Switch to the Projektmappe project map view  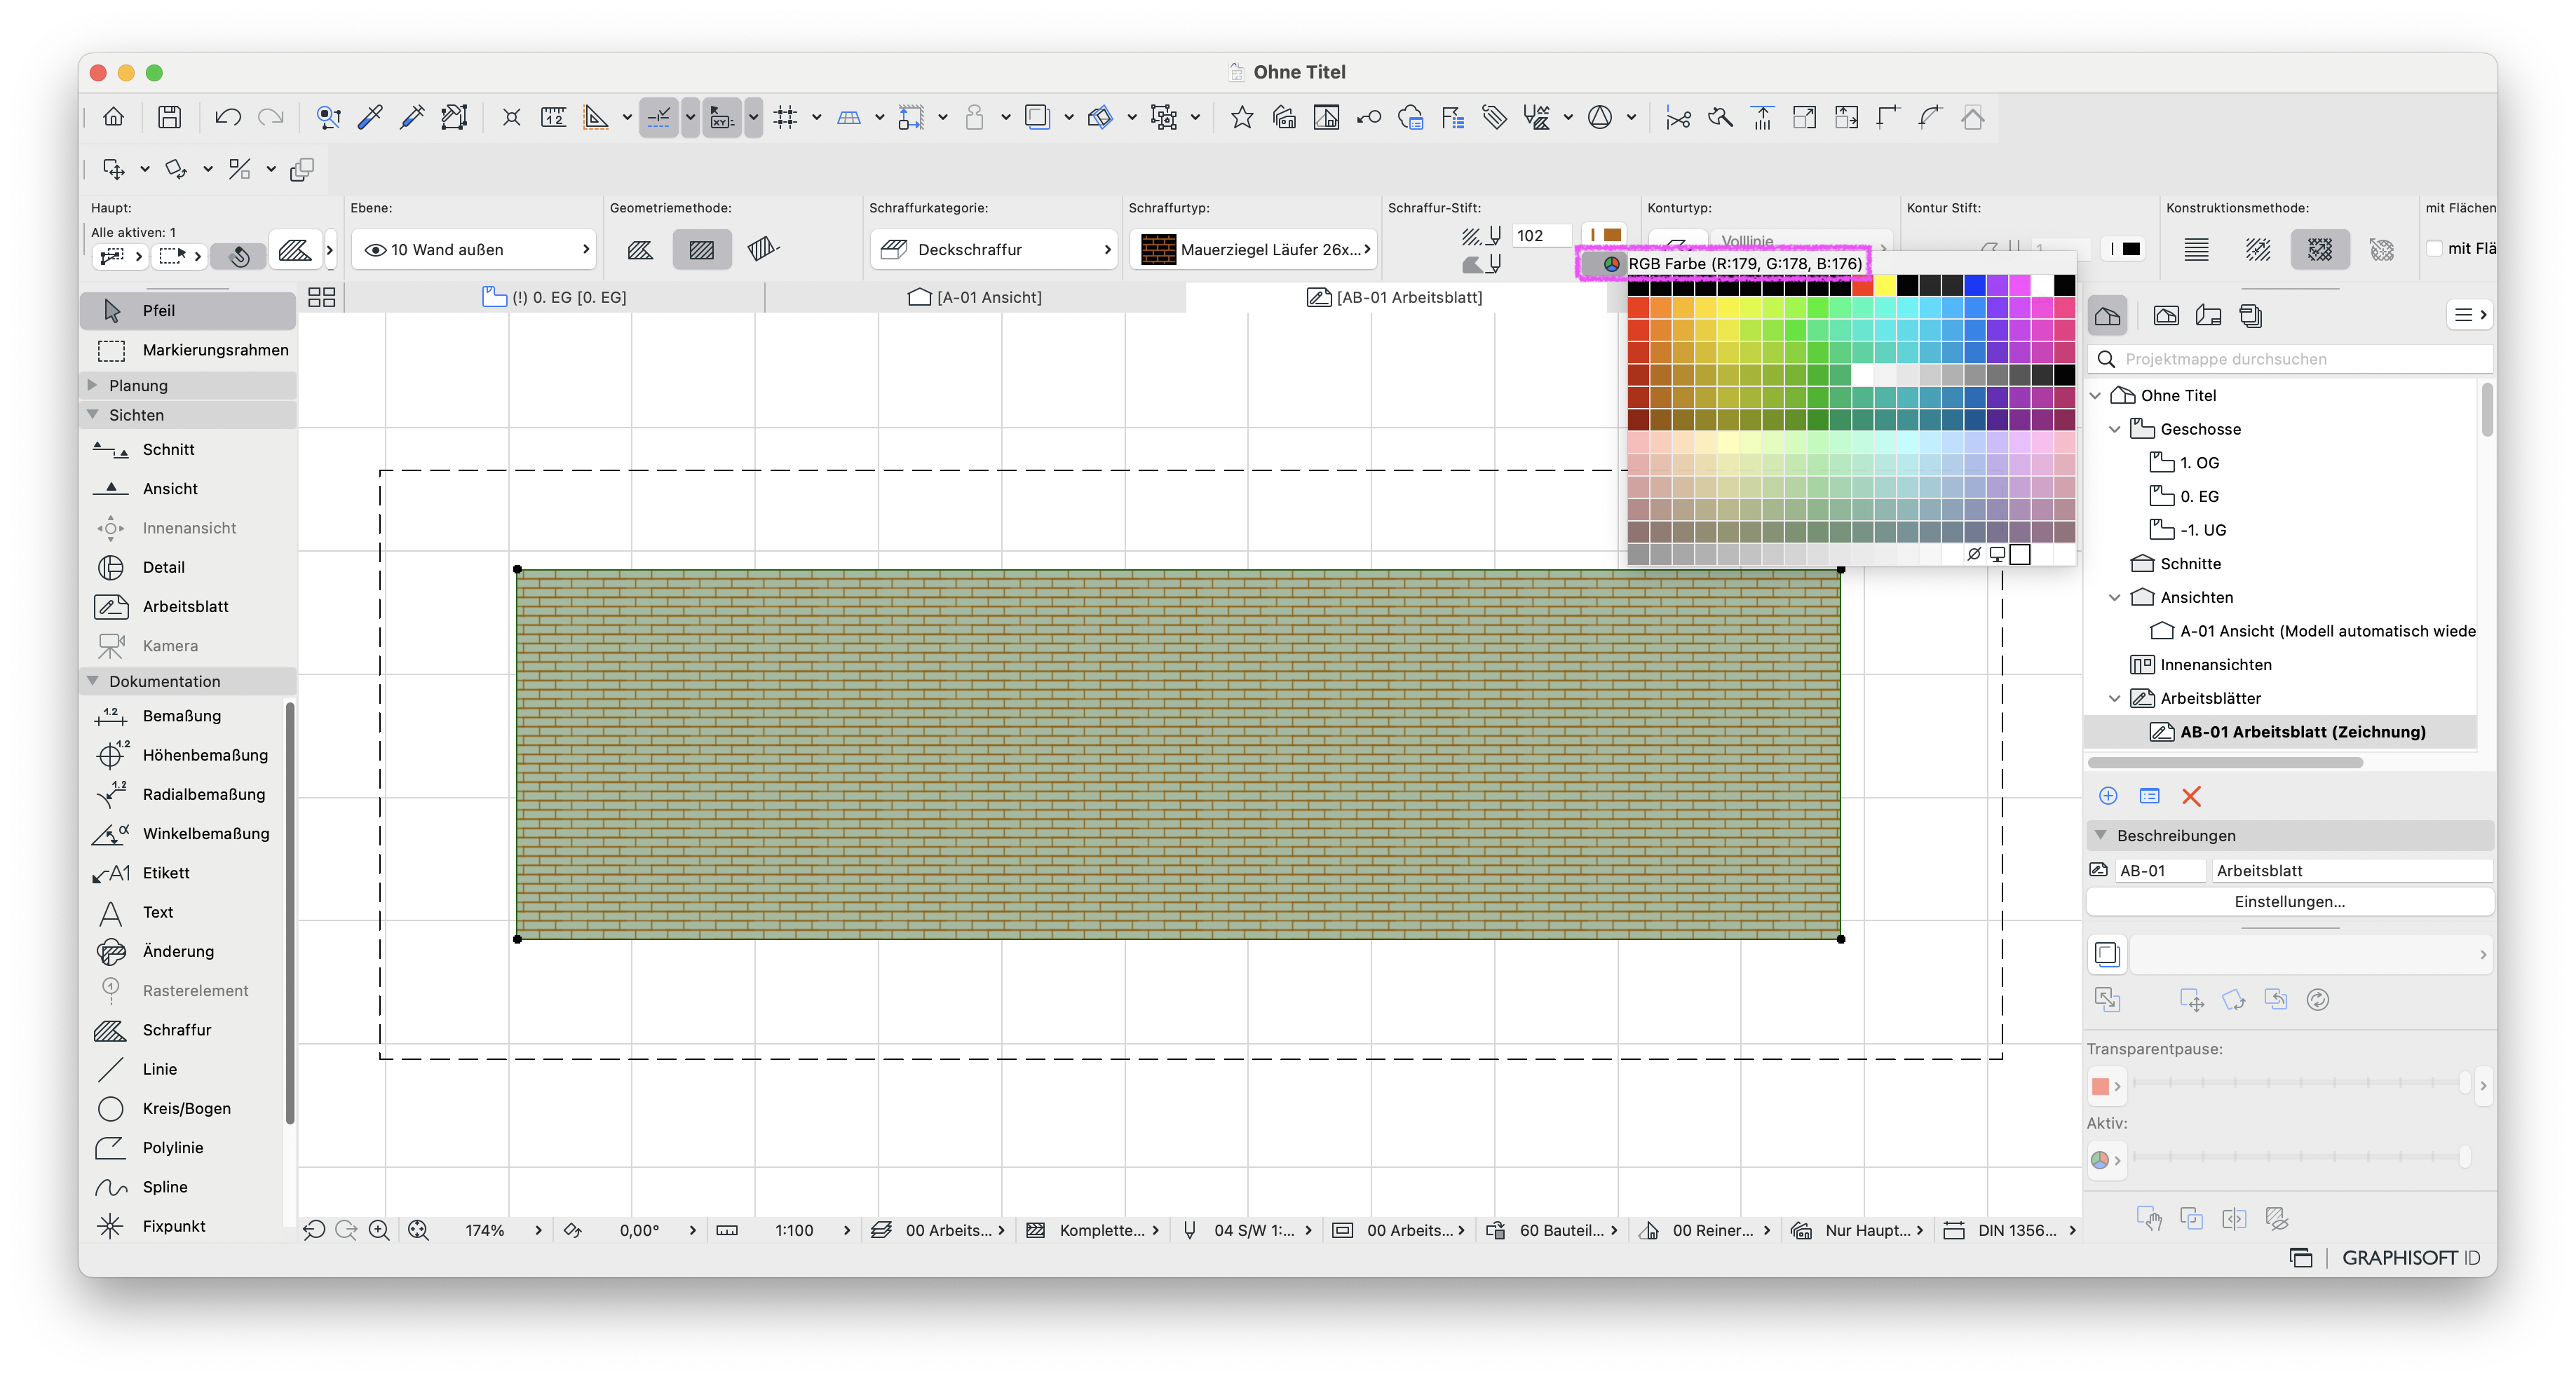pyautogui.click(x=2108, y=316)
